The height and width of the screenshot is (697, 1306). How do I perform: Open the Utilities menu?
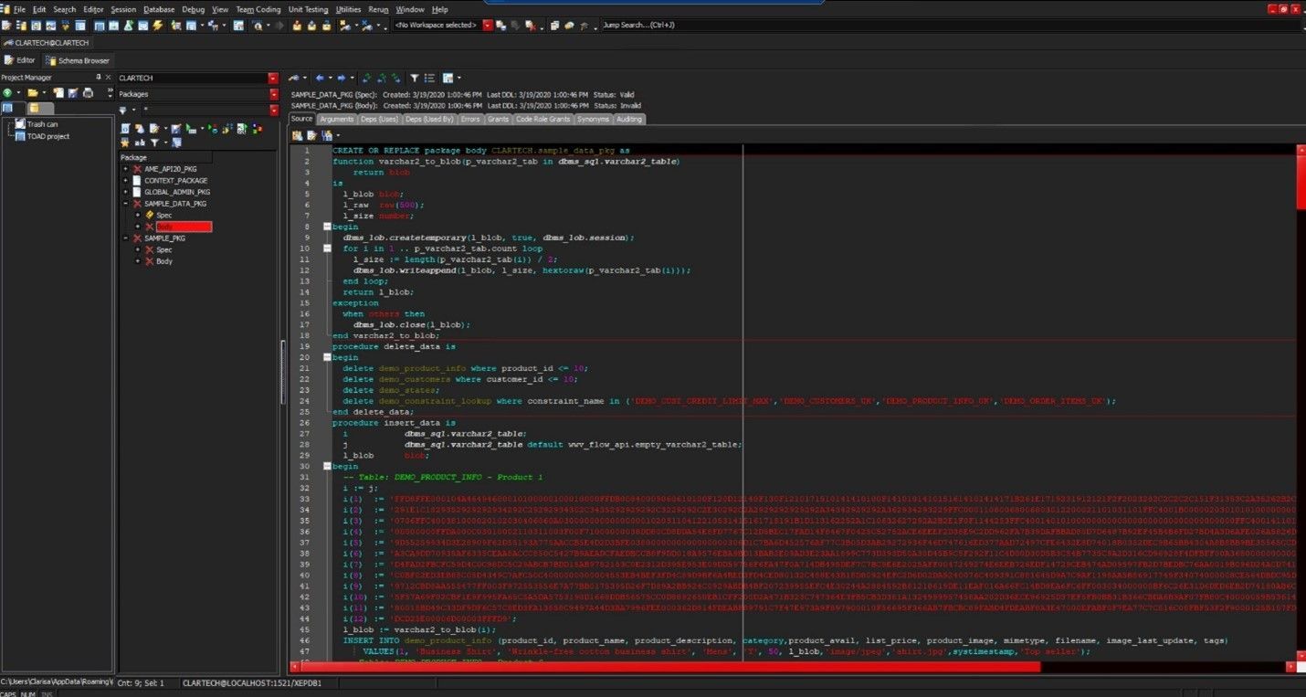tap(348, 9)
